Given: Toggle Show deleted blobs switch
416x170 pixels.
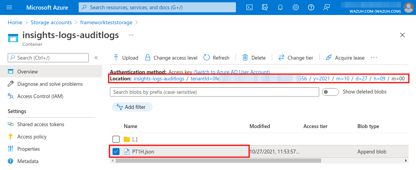Looking at the screenshot, I should (330, 92).
